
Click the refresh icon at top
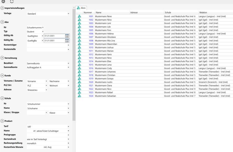(x=12, y=1)
